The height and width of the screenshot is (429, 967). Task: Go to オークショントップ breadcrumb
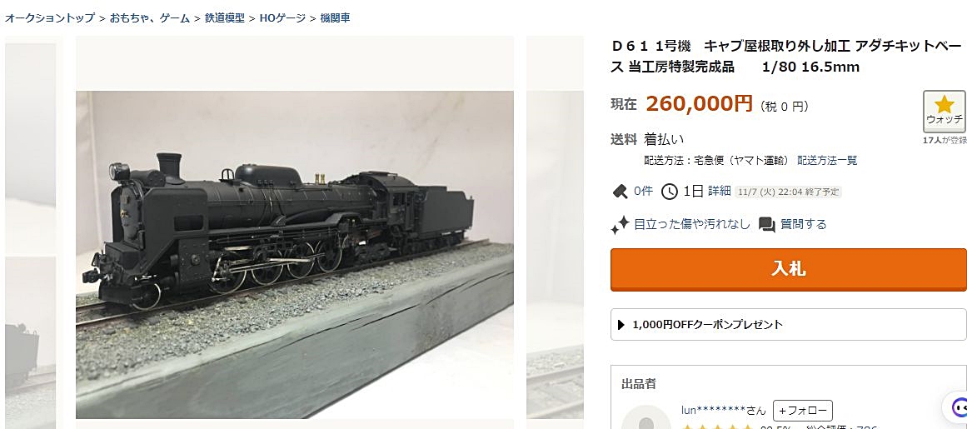(50, 17)
